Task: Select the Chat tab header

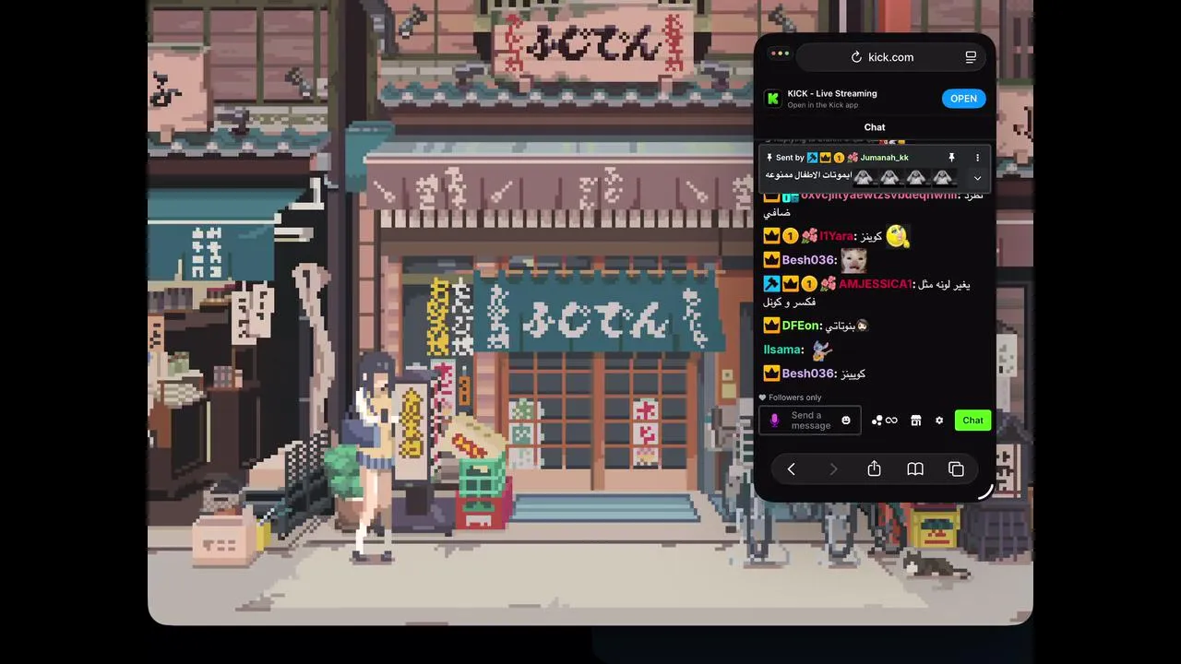Action: [x=875, y=127]
